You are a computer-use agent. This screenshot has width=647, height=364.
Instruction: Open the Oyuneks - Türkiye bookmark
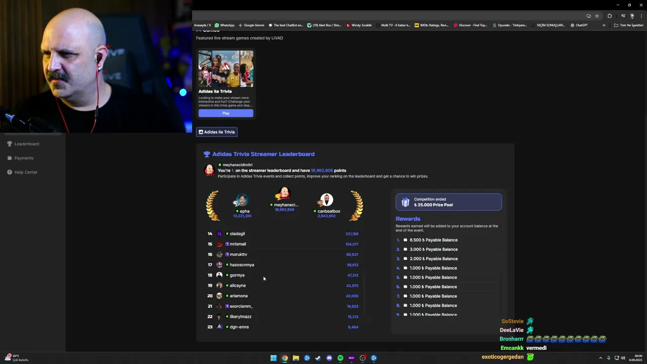pos(509,25)
